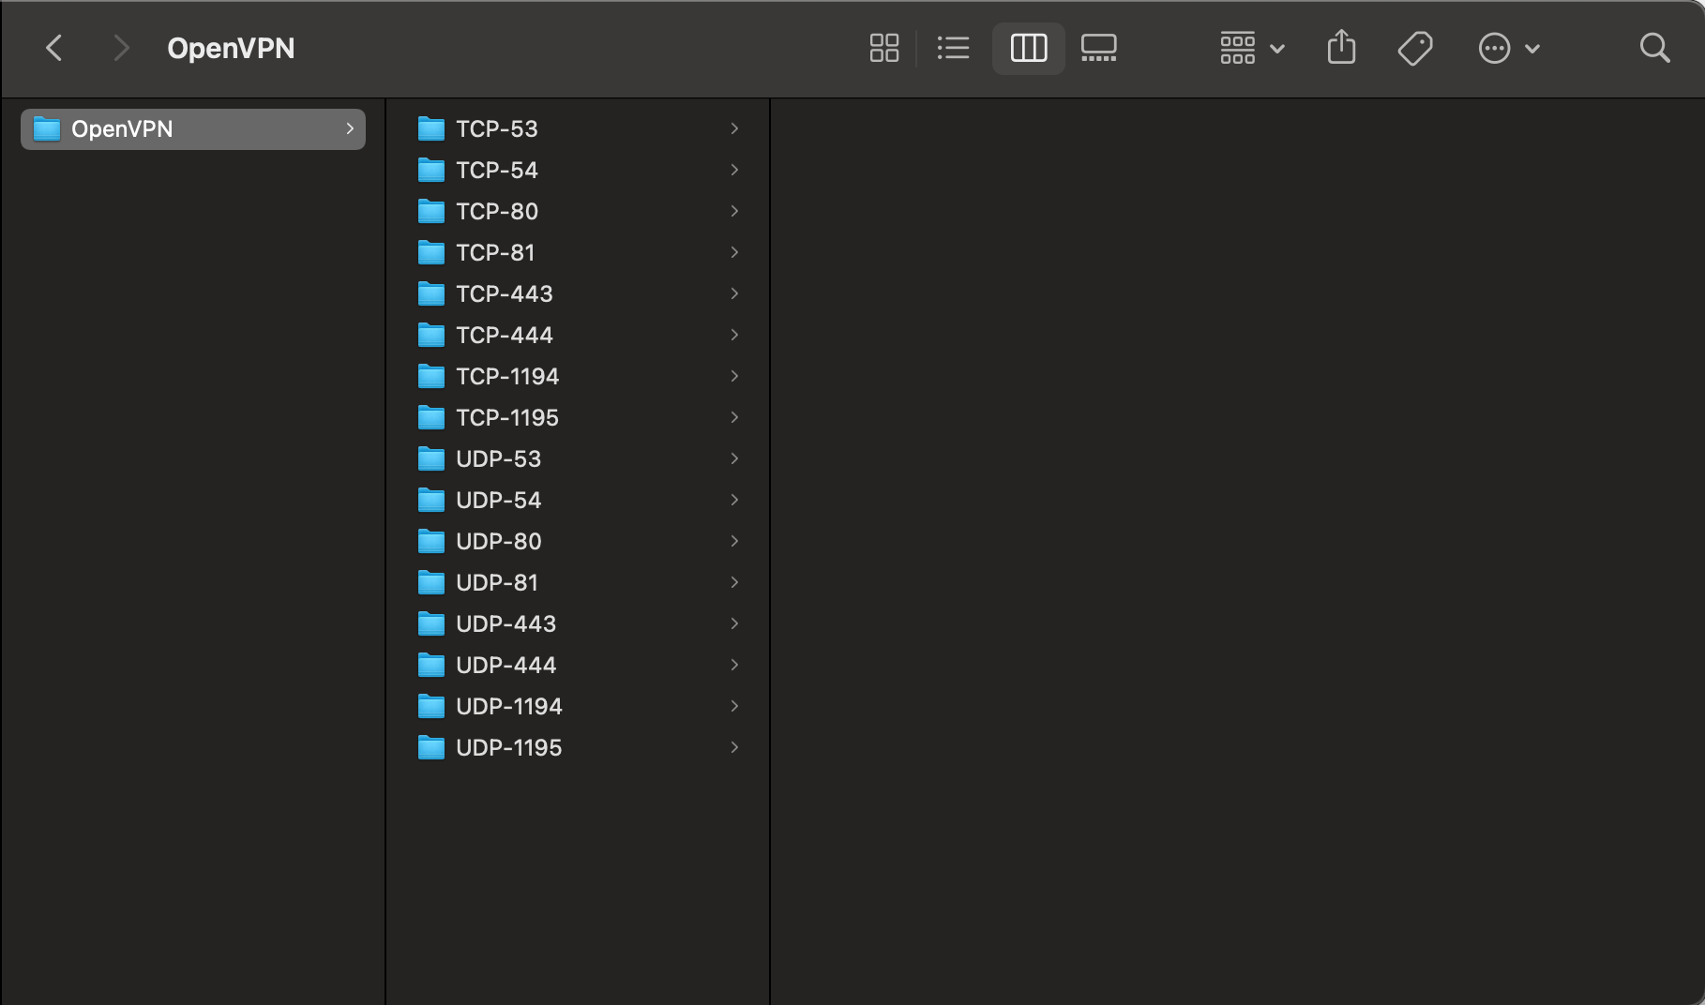This screenshot has height=1005, width=1705.
Task: Click the TCP-1195 folder icon
Action: pyautogui.click(x=431, y=417)
